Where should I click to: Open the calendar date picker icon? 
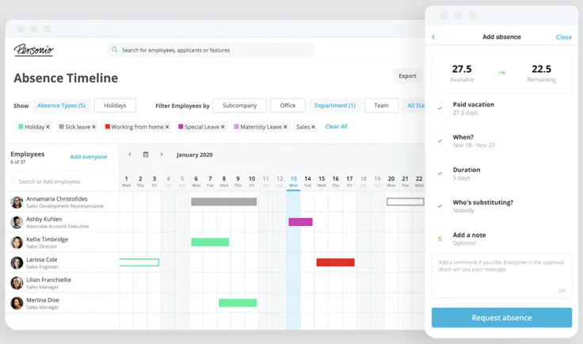click(x=146, y=155)
